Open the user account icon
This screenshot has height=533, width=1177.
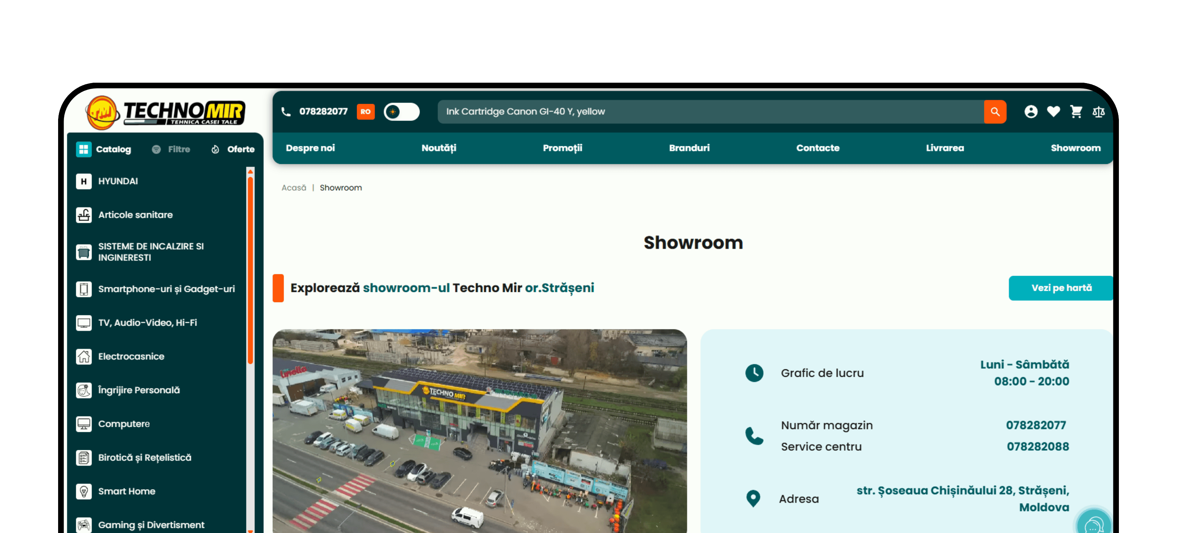1030,112
